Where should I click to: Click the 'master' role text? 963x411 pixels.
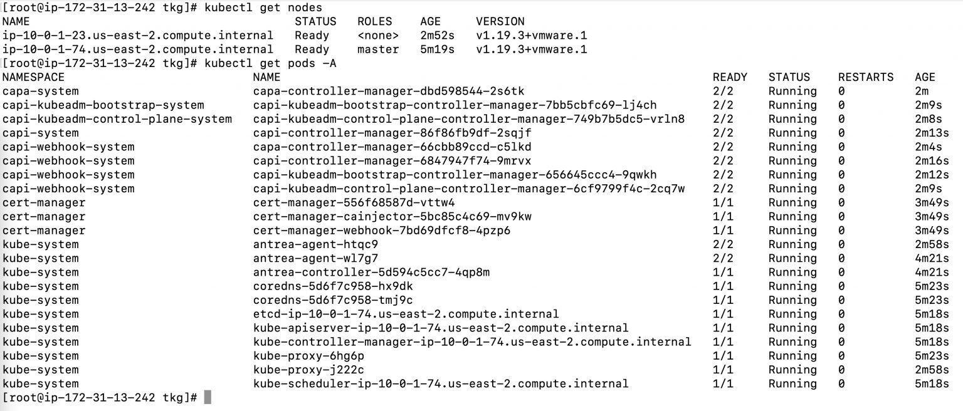click(378, 49)
